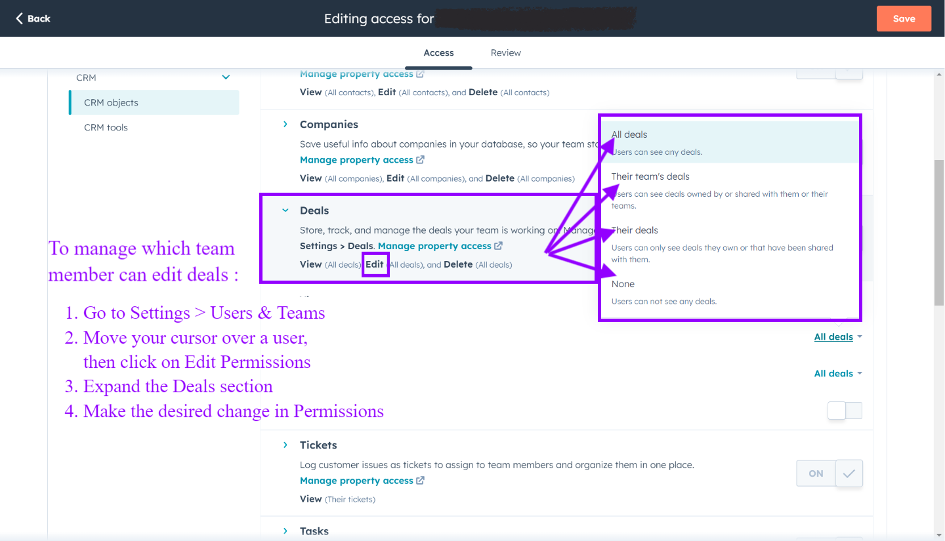945x541 pixels.
Task: Click external link icon beside Tickets' Manage property access
Action: pyautogui.click(x=421, y=480)
